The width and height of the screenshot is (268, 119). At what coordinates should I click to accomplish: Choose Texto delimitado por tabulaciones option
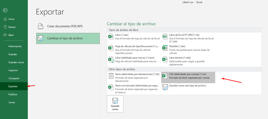134,78
